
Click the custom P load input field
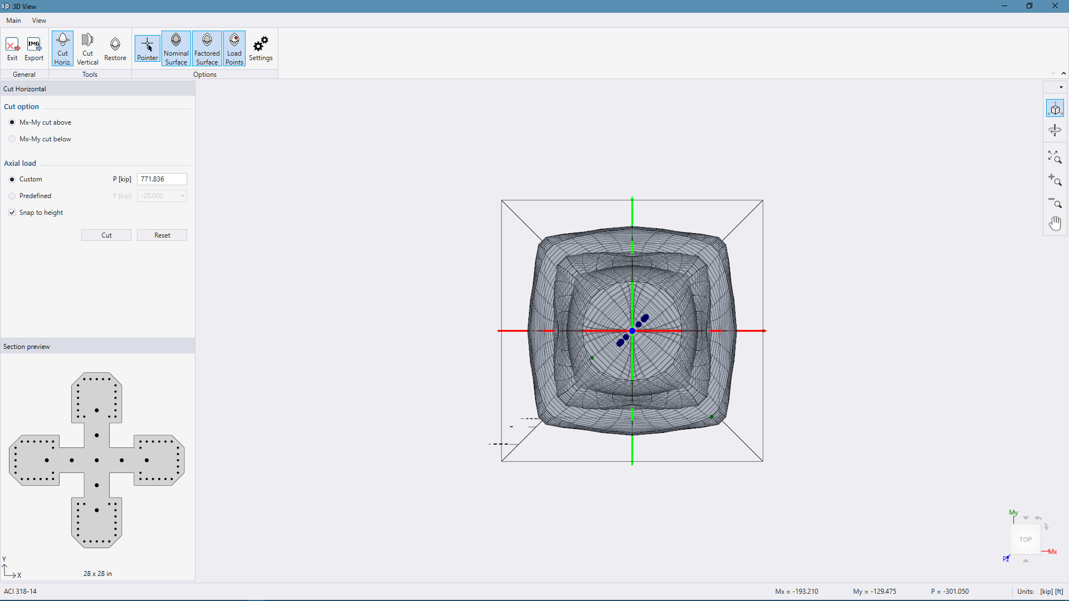[x=161, y=179]
